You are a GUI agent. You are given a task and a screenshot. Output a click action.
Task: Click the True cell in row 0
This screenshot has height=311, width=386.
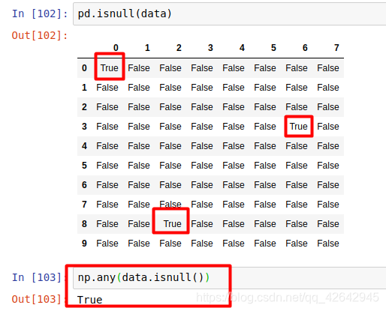click(x=110, y=68)
